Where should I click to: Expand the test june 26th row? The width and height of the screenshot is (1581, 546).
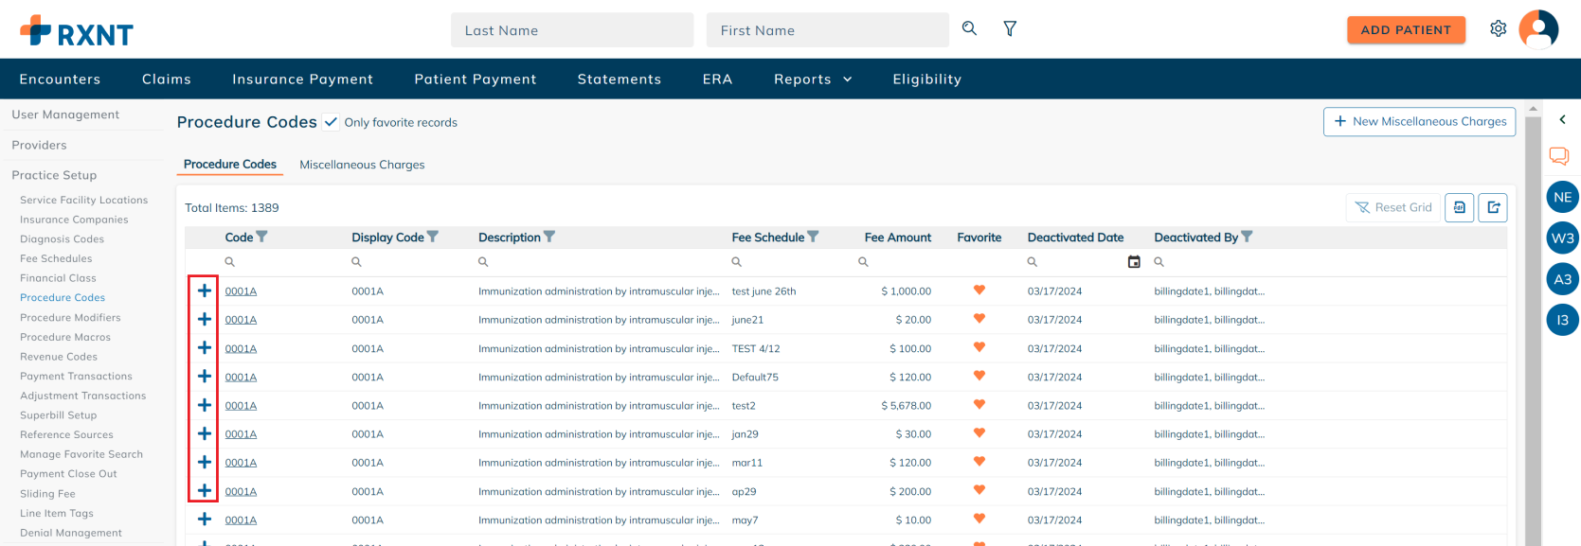[x=205, y=291]
